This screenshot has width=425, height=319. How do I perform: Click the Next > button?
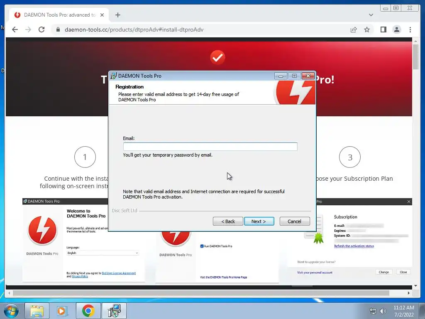pyautogui.click(x=259, y=221)
